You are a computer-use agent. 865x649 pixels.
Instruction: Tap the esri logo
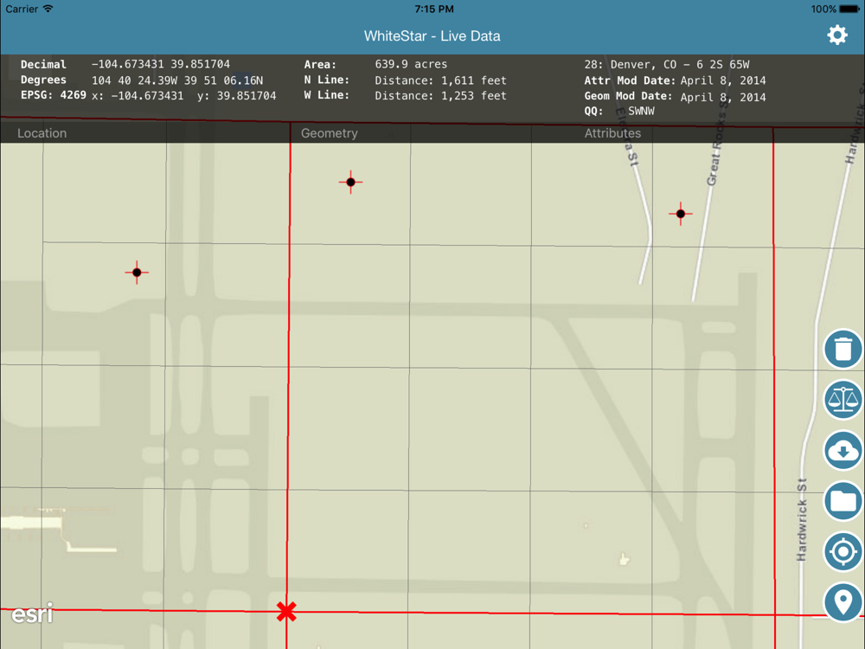pos(33,614)
